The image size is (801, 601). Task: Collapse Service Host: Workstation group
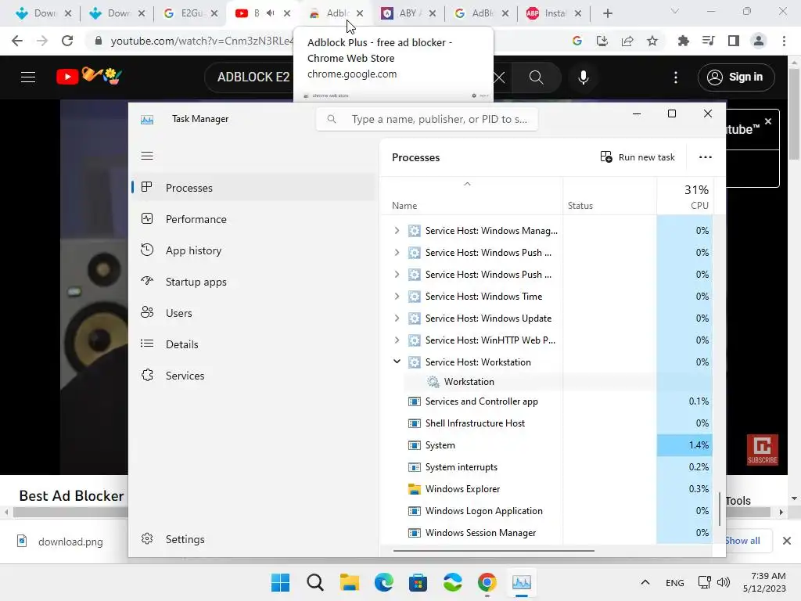[x=397, y=362]
